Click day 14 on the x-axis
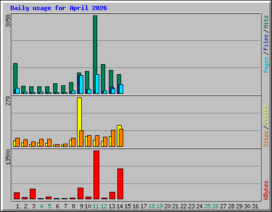Screen dimensions: 272x212 click(120, 206)
